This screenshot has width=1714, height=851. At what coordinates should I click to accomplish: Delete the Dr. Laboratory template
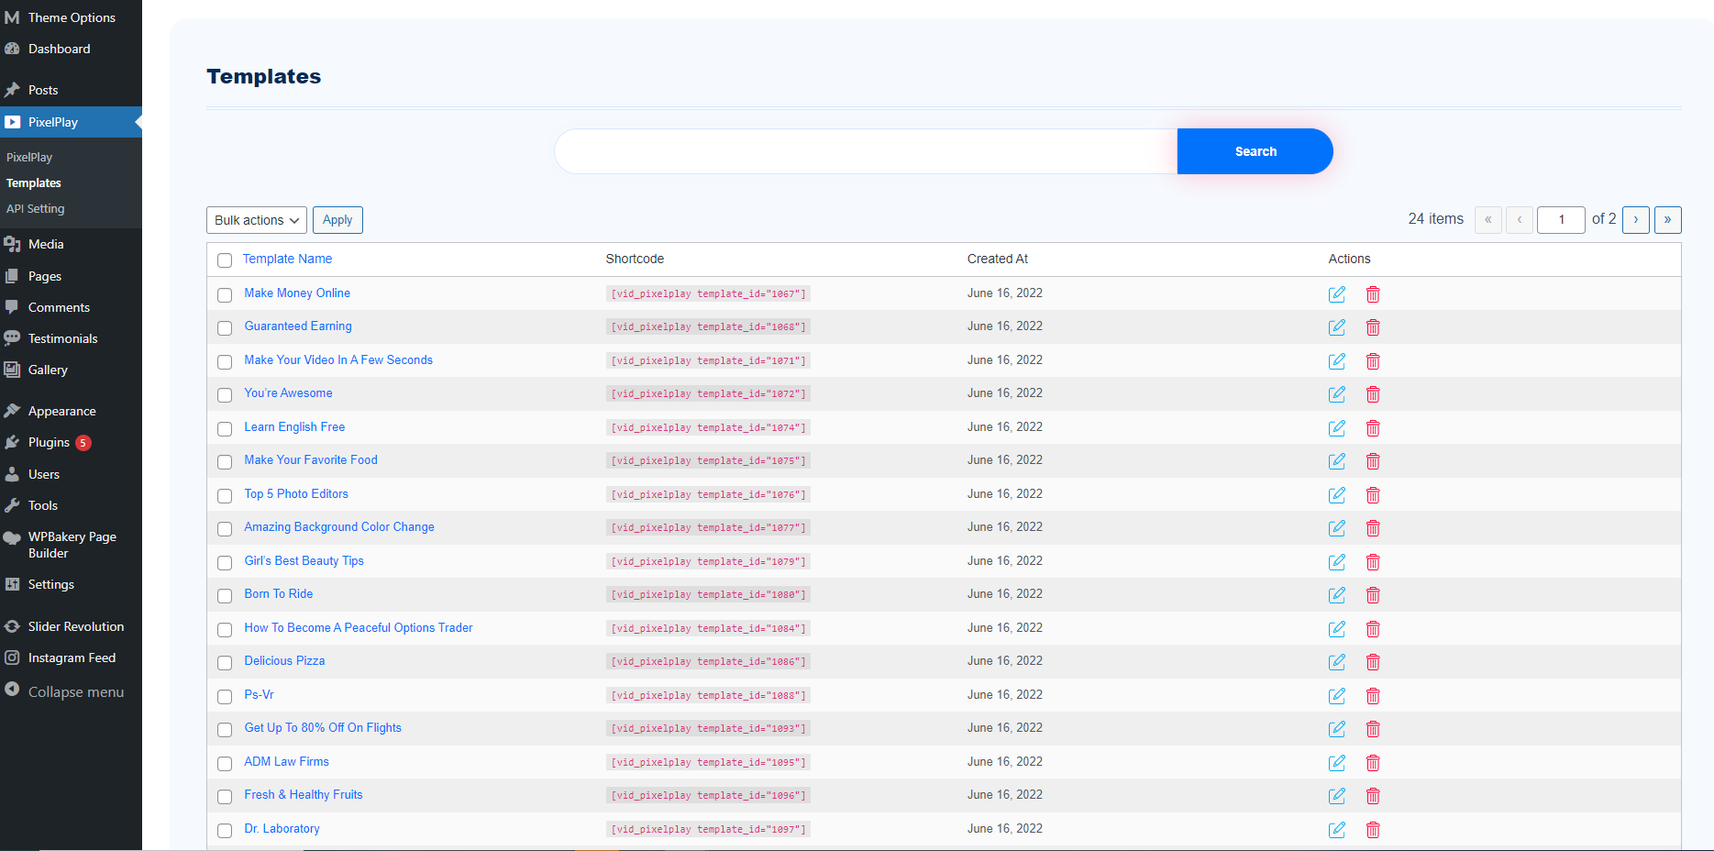1373,830
